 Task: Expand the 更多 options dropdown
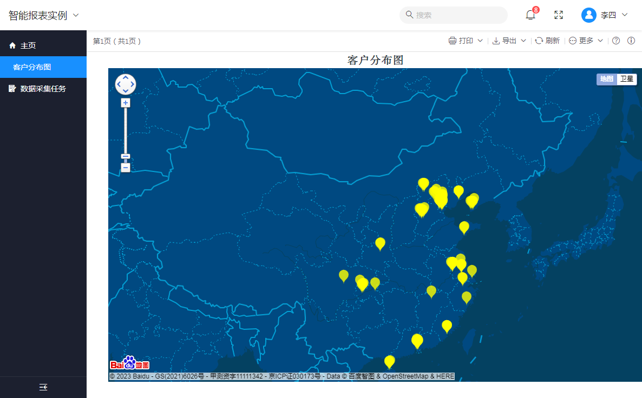587,41
